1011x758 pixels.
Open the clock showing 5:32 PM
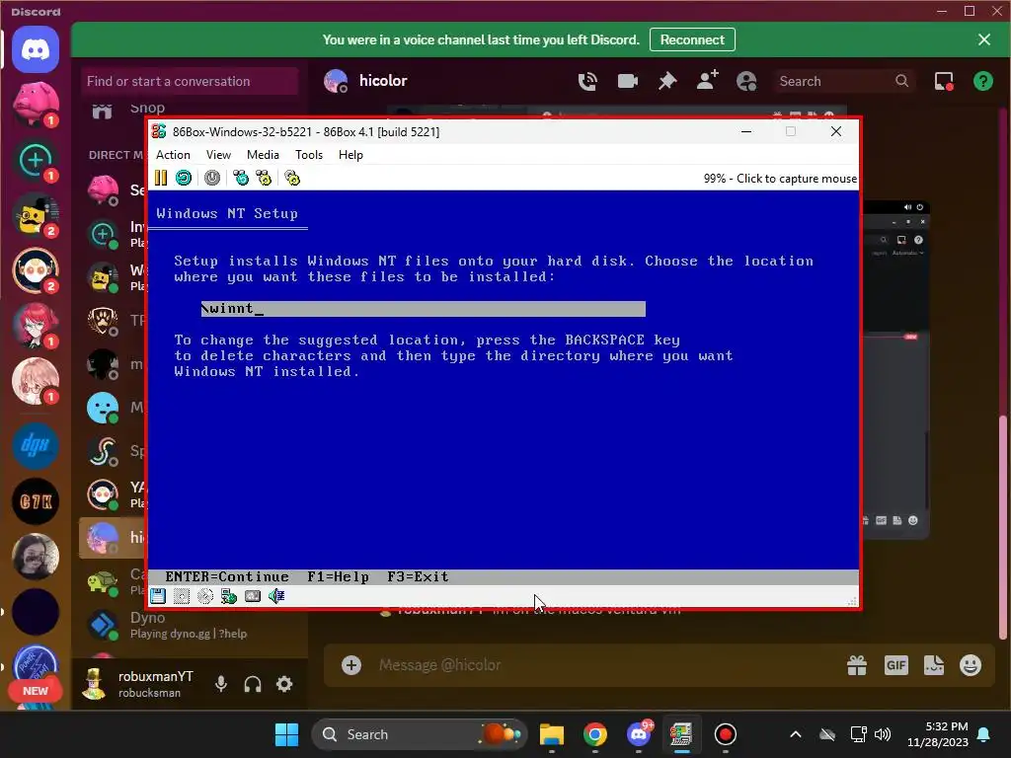(x=938, y=734)
